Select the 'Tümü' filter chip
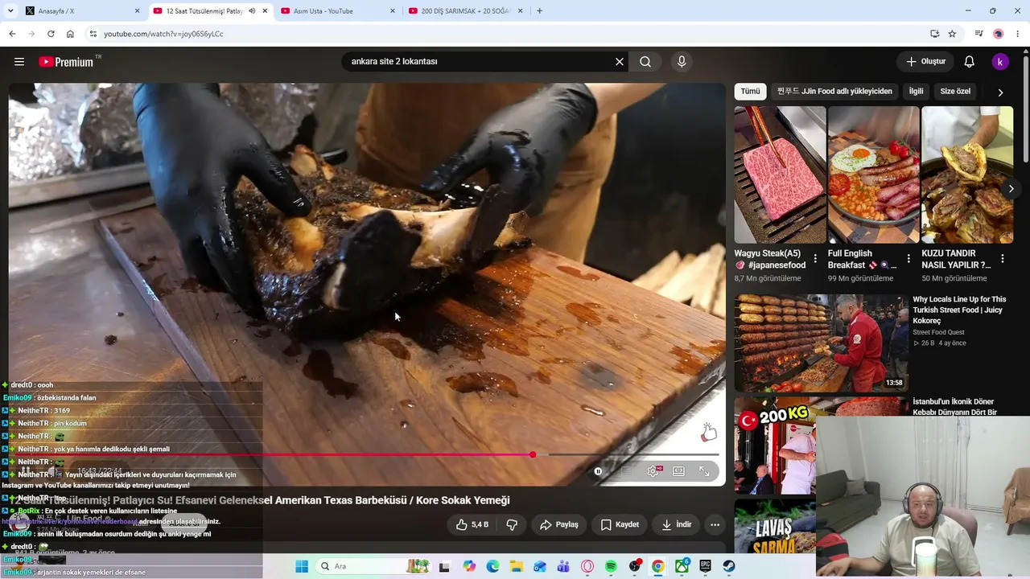 [x=750, y=92]
